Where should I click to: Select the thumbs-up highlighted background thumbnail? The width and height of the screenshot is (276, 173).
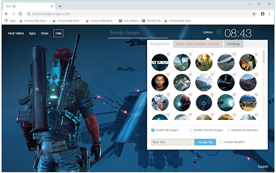204,103
